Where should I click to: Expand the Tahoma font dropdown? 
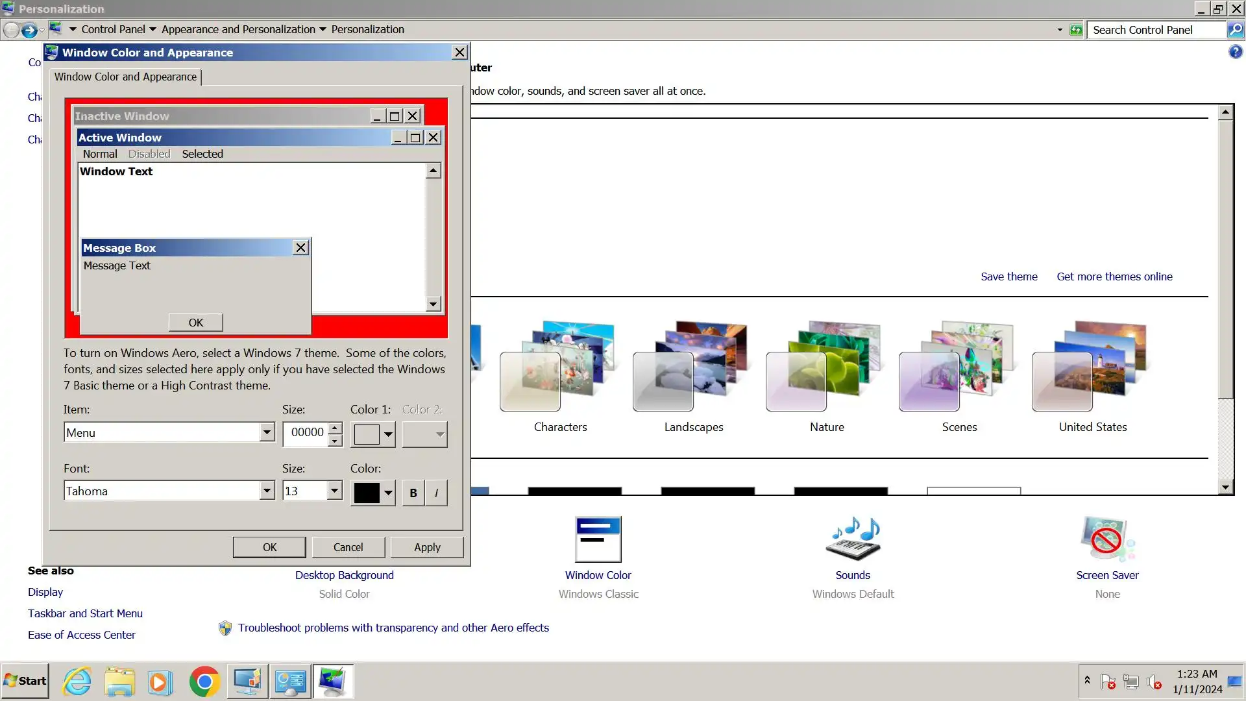267,491
